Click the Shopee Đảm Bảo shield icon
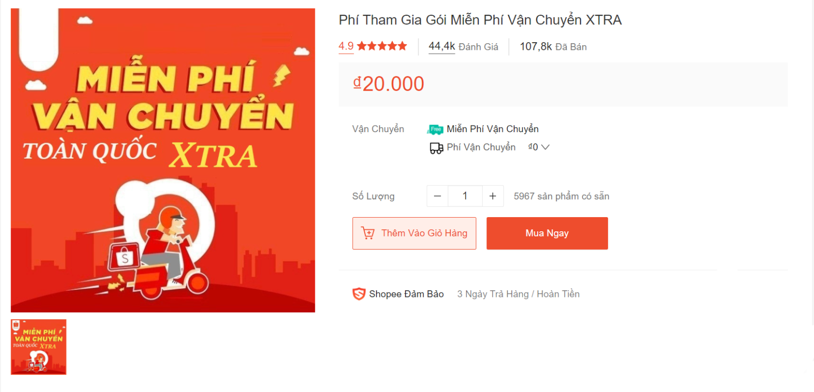The width and height of the screenshot is (814, 392). tap(359, 294)
